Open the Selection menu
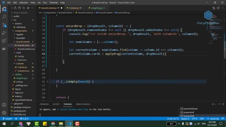Screen dimensions: 226x127 point(24,2)
